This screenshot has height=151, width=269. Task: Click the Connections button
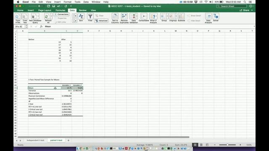click(61, 14)
